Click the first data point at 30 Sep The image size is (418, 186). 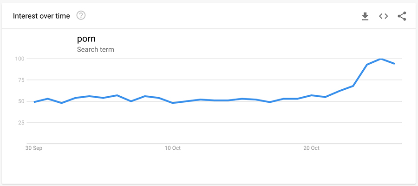coord(34,102)
